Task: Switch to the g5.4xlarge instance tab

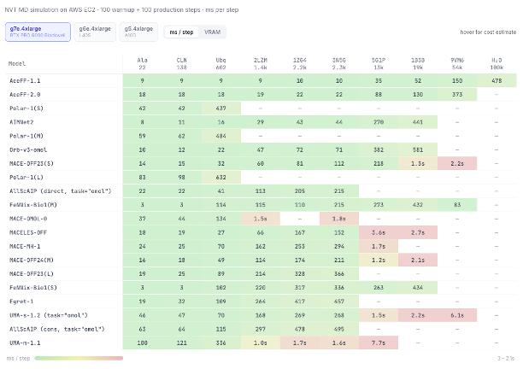Action: pos(138,32)
